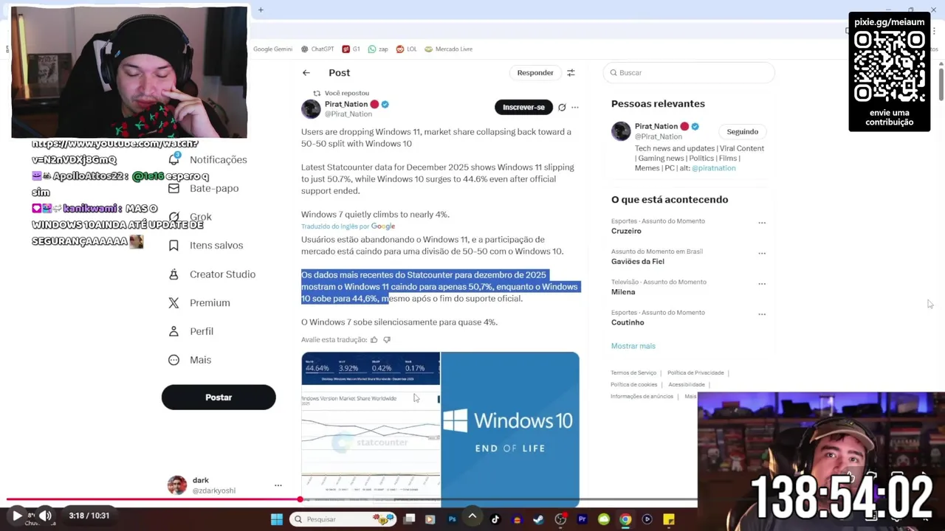Open reply sorting filter icon beside Responder

pos(571,73)
